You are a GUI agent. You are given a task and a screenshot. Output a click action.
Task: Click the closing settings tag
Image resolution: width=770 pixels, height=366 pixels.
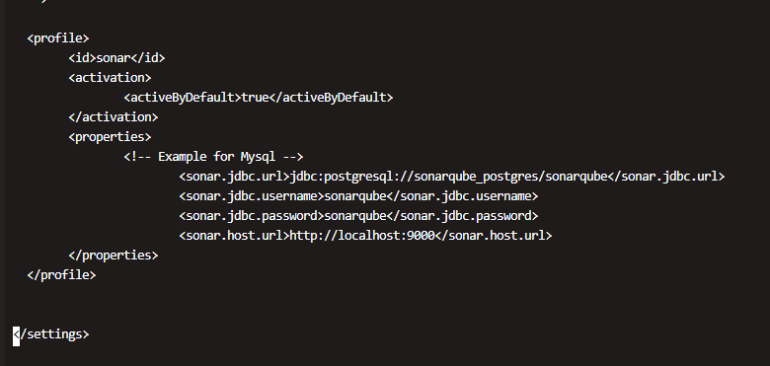click(x=51, y=334)
